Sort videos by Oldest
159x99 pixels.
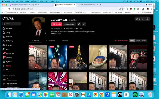pos(144,40)
